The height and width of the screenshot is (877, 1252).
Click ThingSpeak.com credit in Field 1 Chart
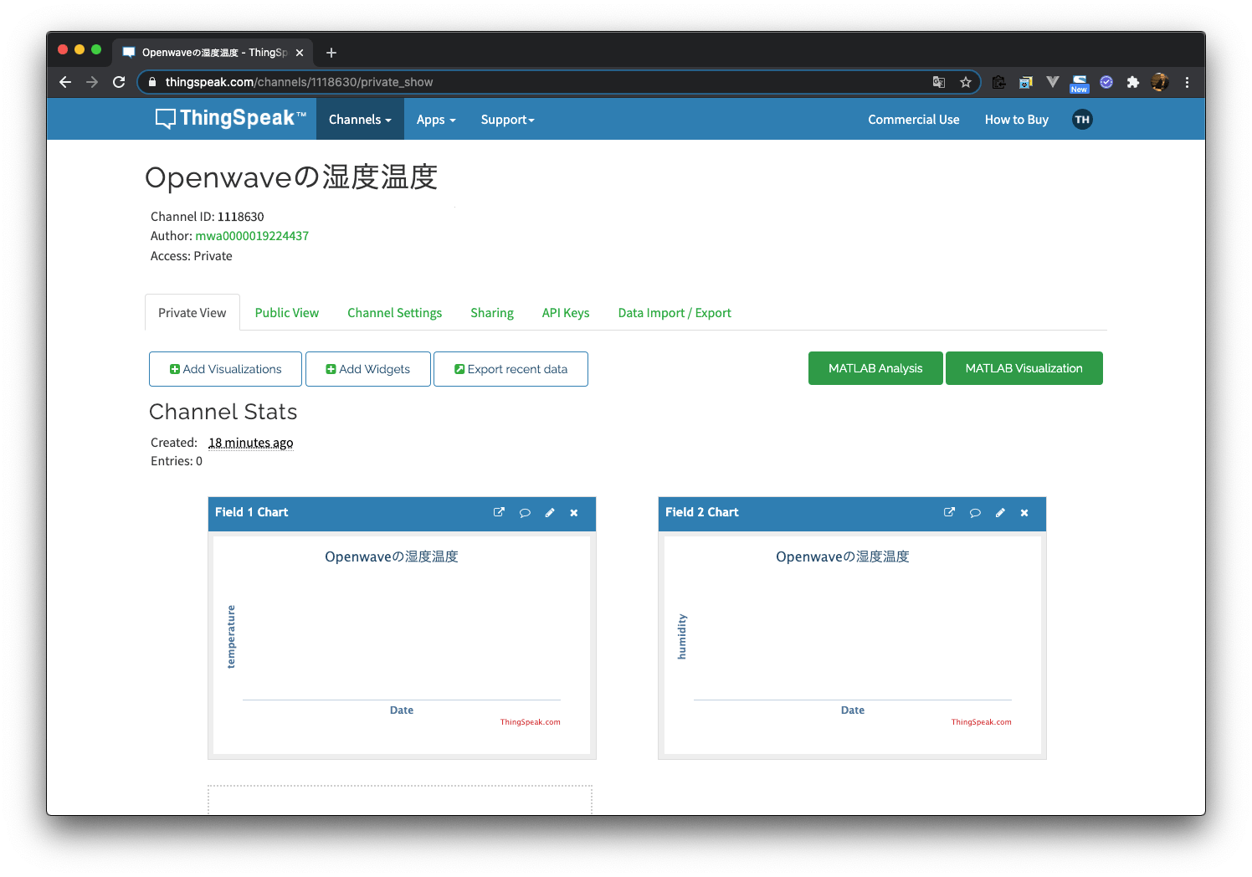pos(531,722)
